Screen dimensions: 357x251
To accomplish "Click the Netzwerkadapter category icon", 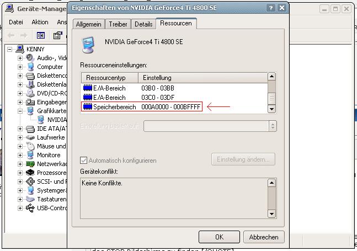I will (x=30, y=164).
